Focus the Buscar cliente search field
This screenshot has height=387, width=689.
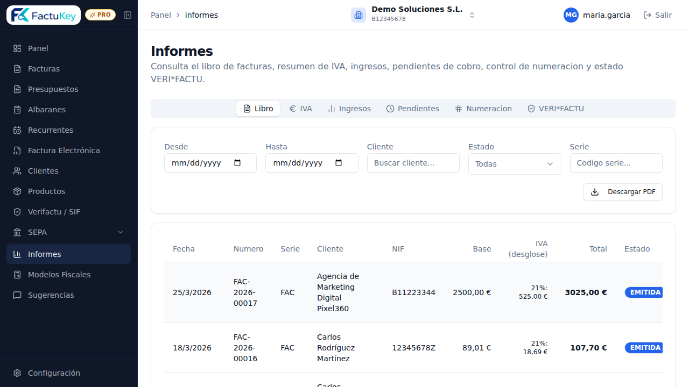click(413, 163)
